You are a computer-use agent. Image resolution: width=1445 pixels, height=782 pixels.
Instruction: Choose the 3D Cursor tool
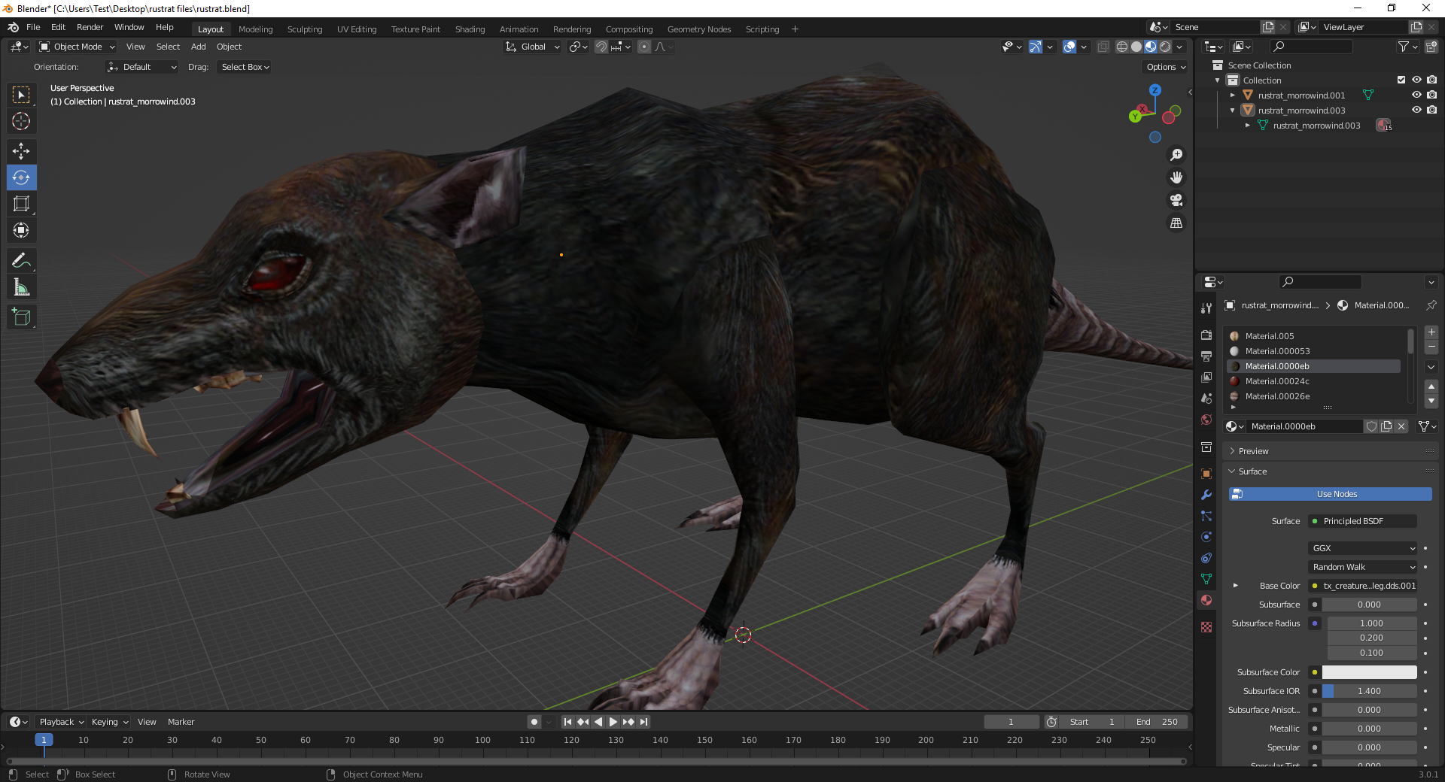[21, 121]
